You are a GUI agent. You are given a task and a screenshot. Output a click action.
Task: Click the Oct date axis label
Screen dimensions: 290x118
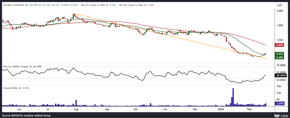pyautogui.click(x=136, y=109)
